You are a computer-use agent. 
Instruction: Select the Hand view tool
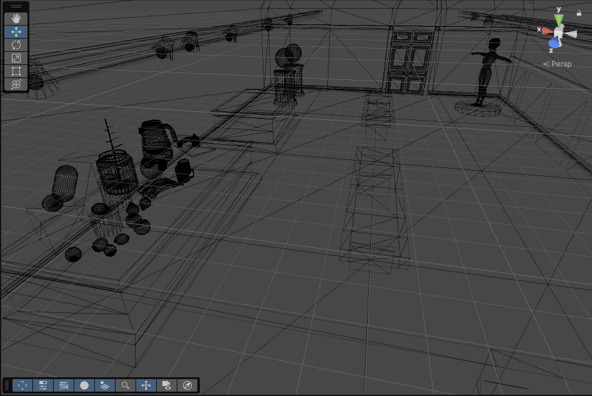16,18
